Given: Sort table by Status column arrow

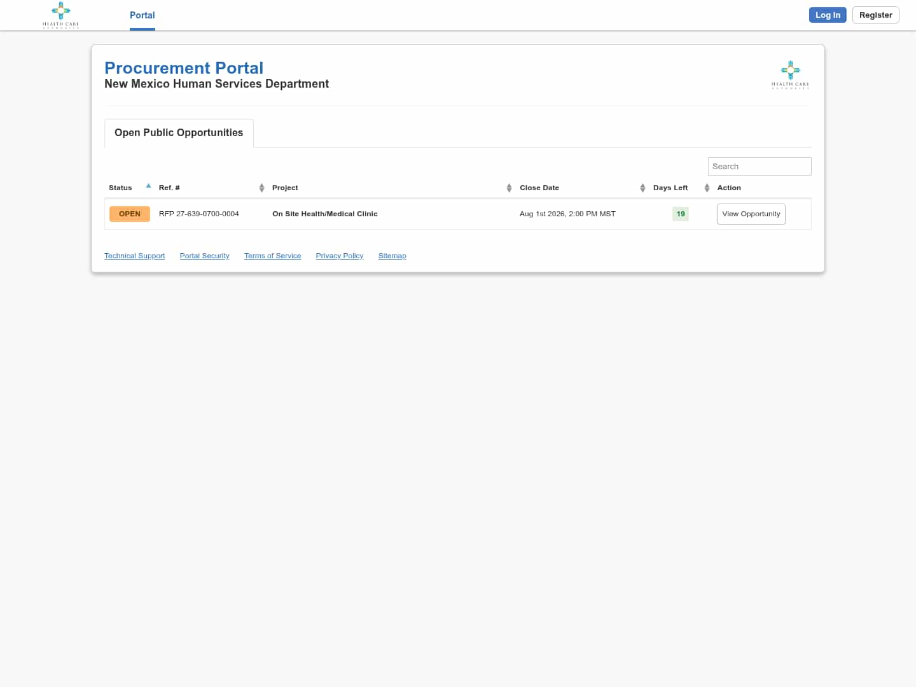Looking at the screenshot, I should coord(148,186).
